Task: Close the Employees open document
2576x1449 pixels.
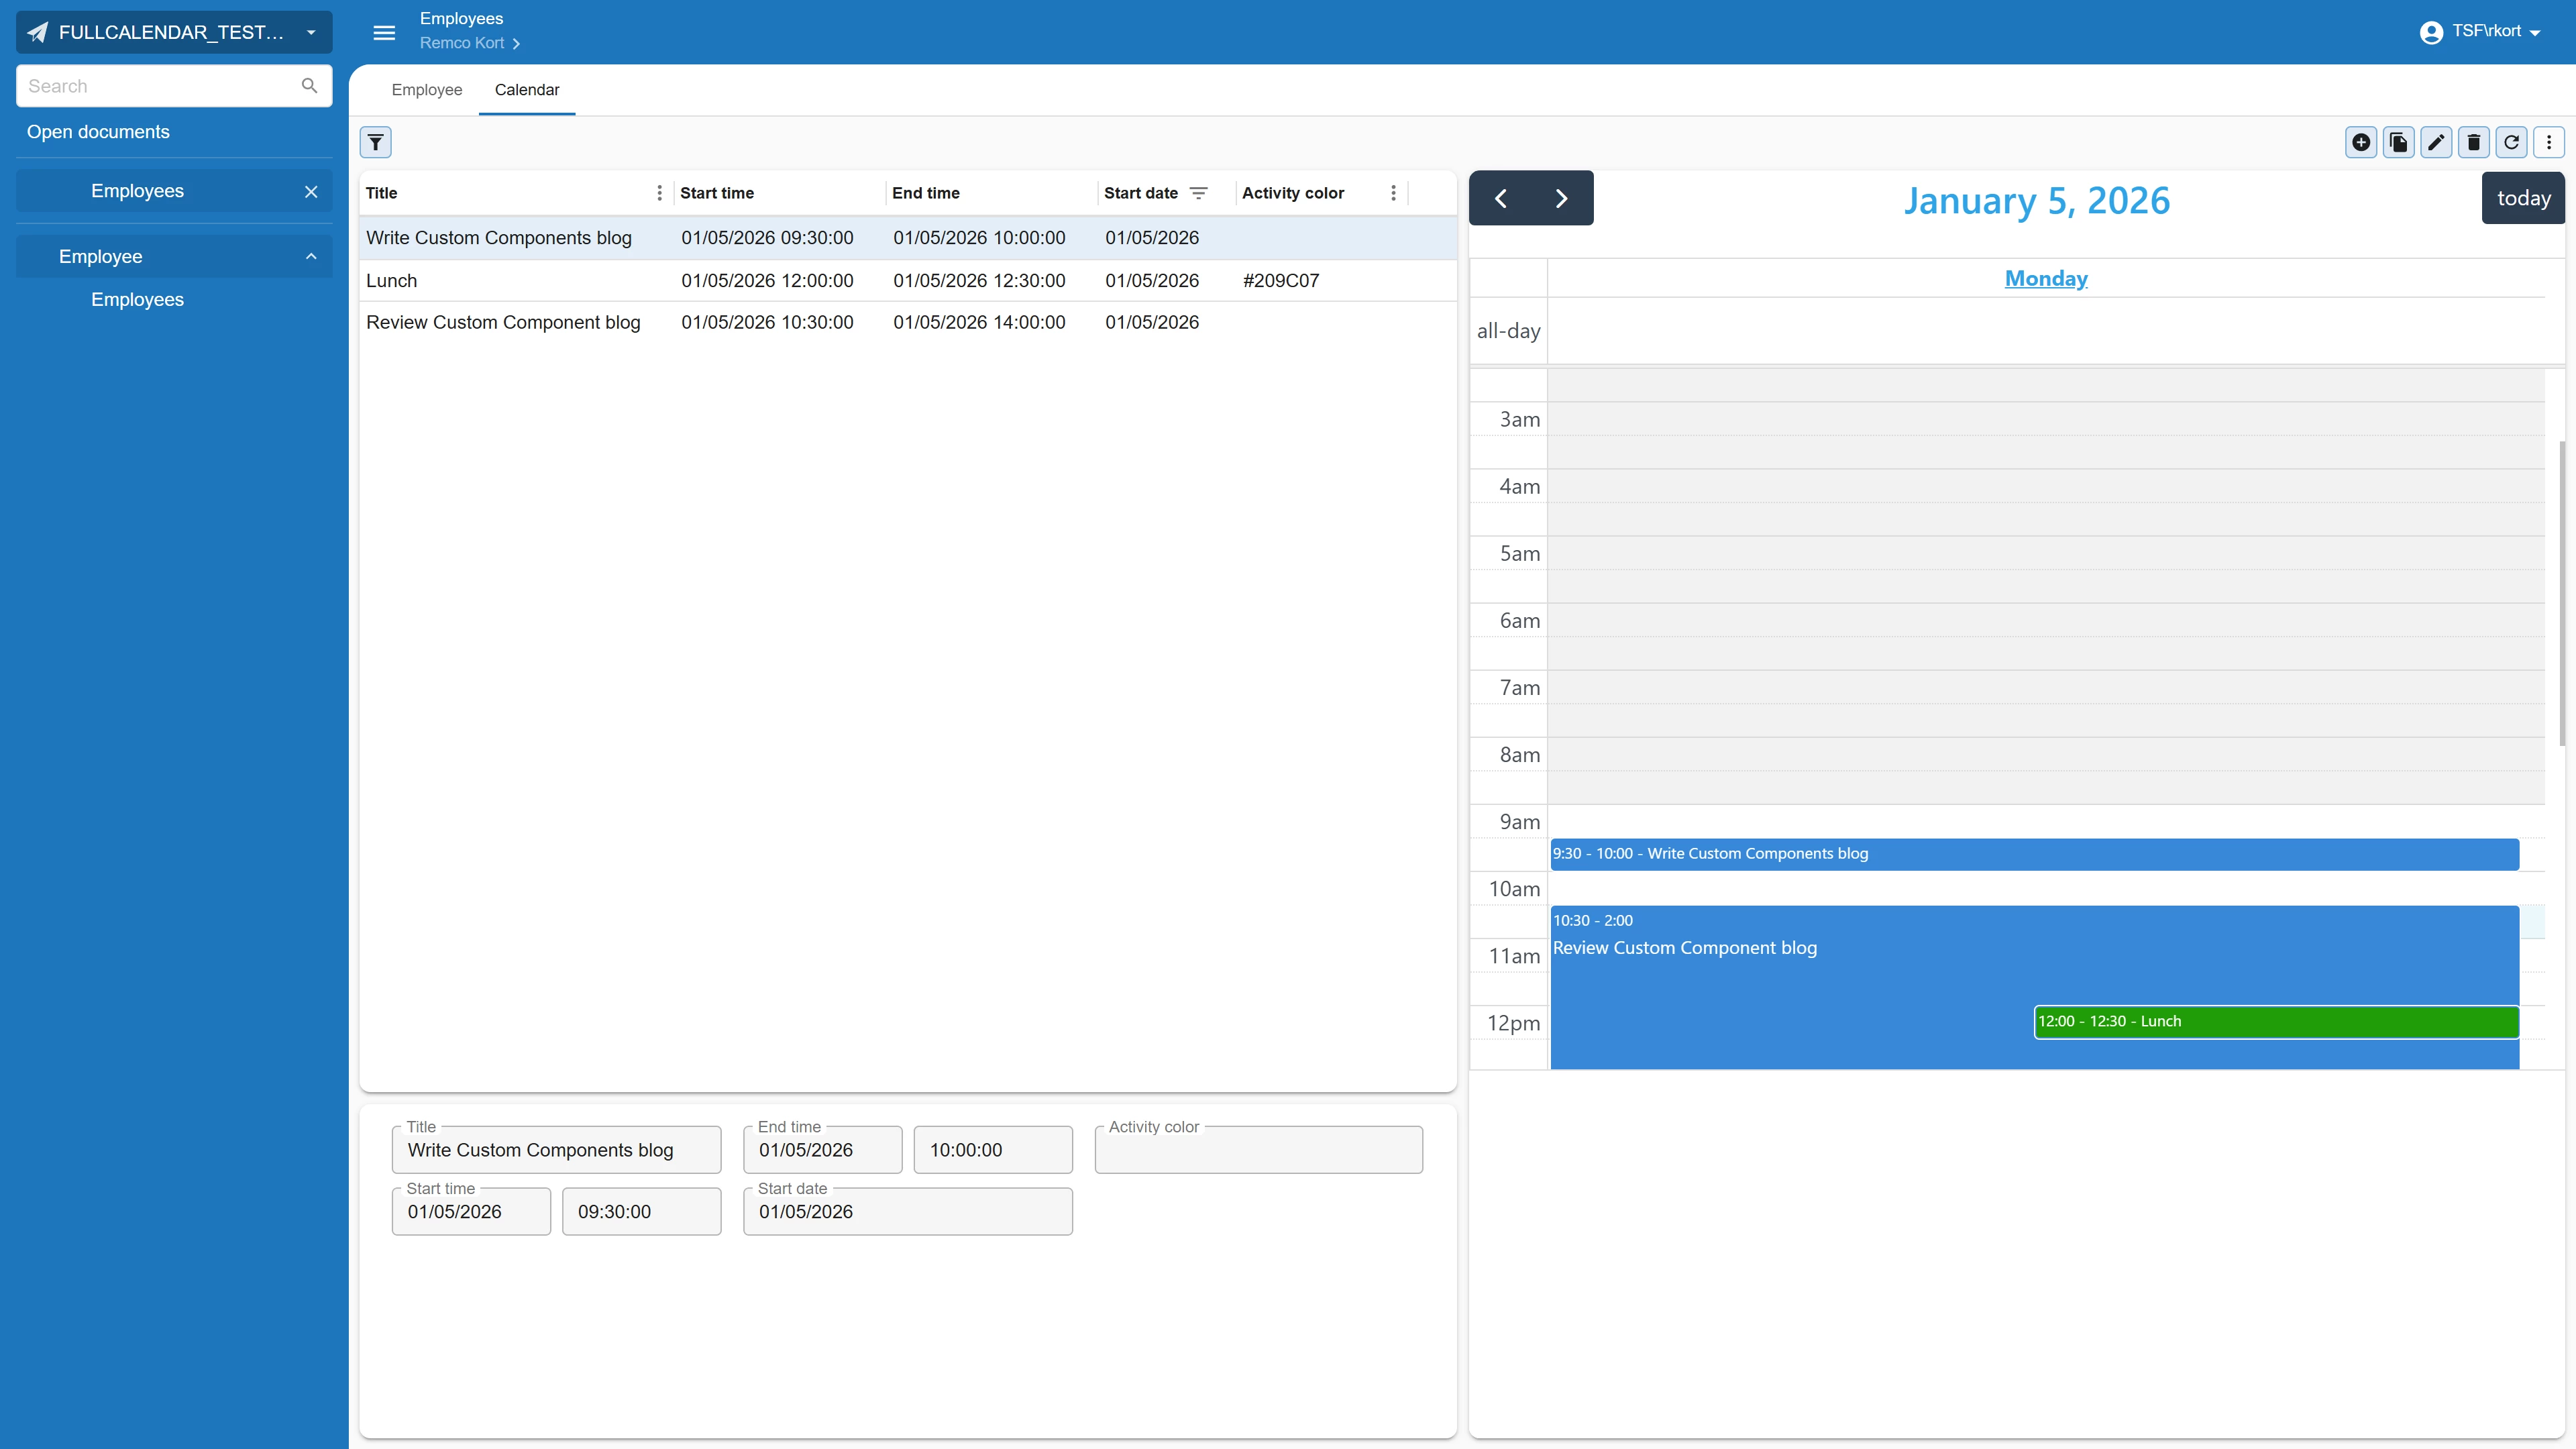Action: [311, 192]
